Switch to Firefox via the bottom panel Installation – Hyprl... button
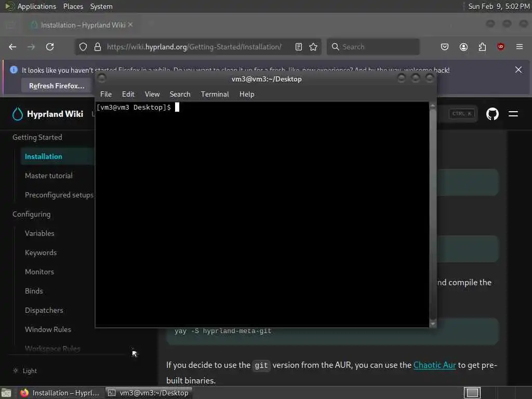Viewport: 532px width, 399px height. tap(60, 393)
